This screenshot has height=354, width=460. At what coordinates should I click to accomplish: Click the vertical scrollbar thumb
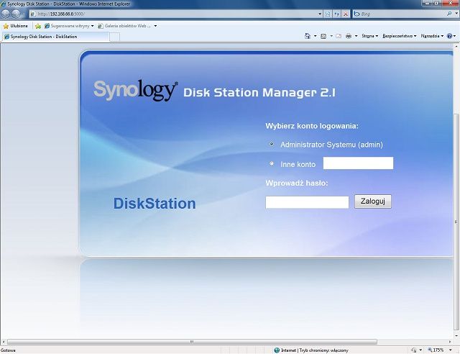pos(456,222)
